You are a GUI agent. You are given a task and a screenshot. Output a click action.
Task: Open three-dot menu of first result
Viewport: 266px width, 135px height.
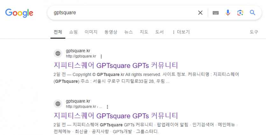point(101,56)
